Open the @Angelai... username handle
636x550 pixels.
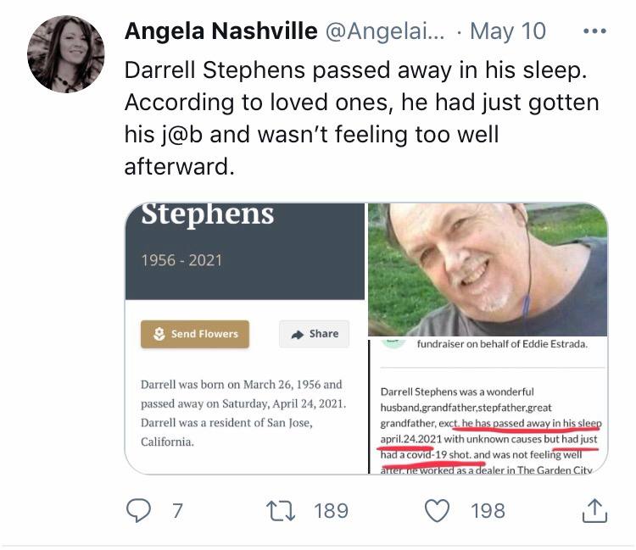(384, 31)
